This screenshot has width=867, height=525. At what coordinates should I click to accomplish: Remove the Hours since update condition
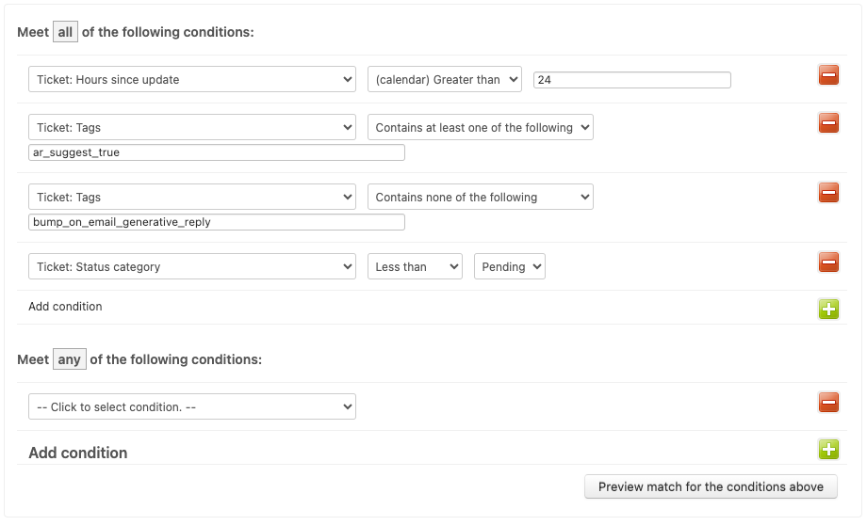pyautogui.click(x=828, y=75)
